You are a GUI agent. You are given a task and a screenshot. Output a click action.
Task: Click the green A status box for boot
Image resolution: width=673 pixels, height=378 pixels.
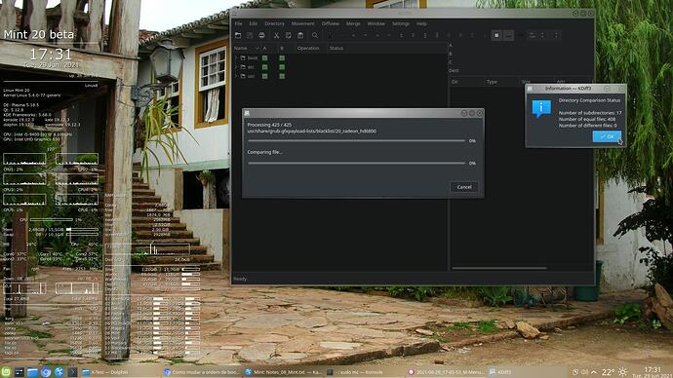265,57
